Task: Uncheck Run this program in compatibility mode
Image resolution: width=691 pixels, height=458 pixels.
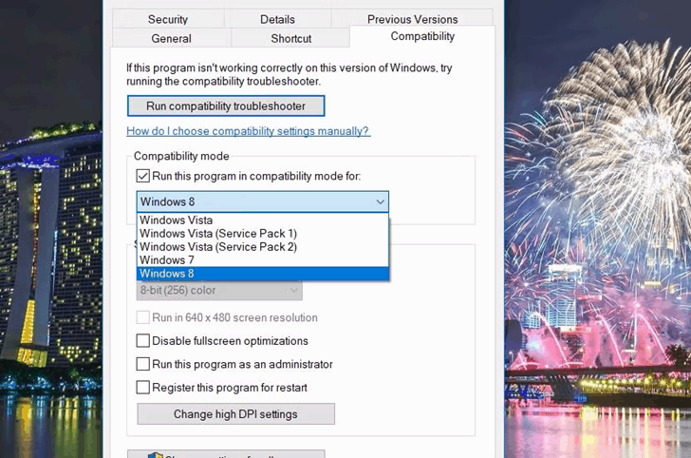Action: coord(142,176)
